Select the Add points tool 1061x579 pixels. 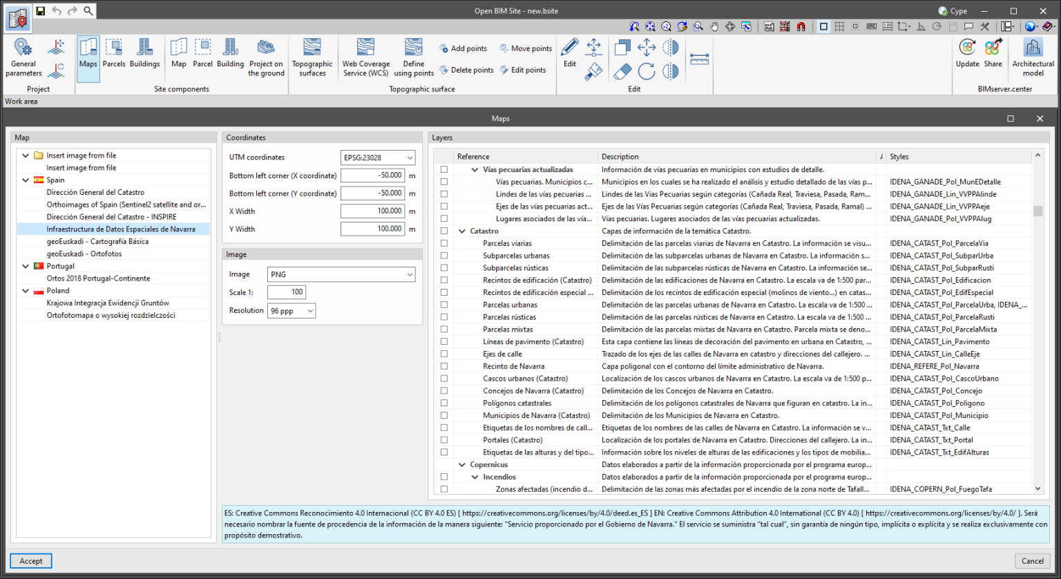(x=463, y=48)
